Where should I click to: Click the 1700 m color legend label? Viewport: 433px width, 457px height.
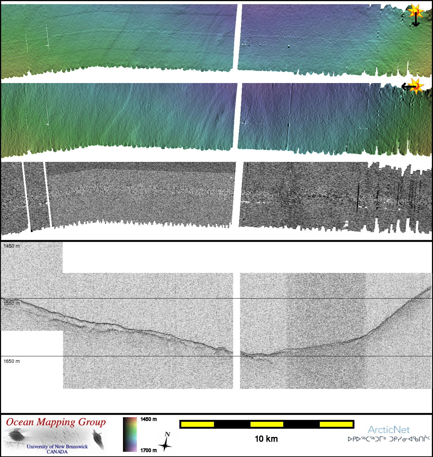coord(149,450)
